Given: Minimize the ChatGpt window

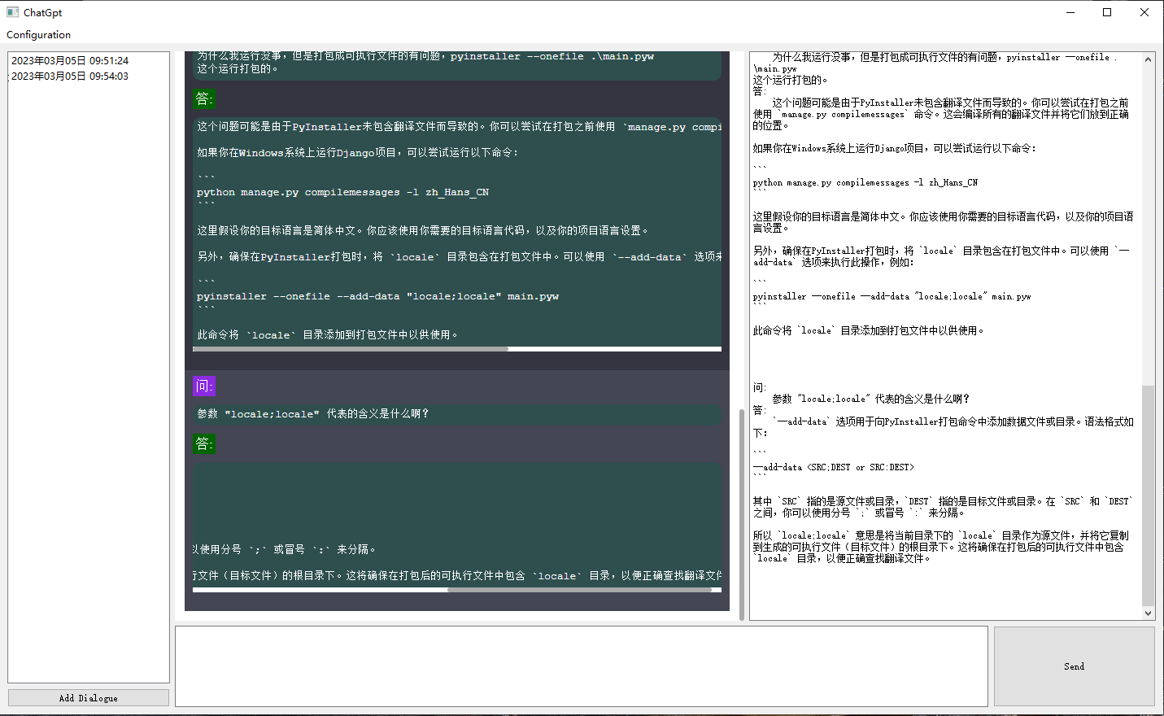Looking at the screenshot, I should tap(1070, 12).
